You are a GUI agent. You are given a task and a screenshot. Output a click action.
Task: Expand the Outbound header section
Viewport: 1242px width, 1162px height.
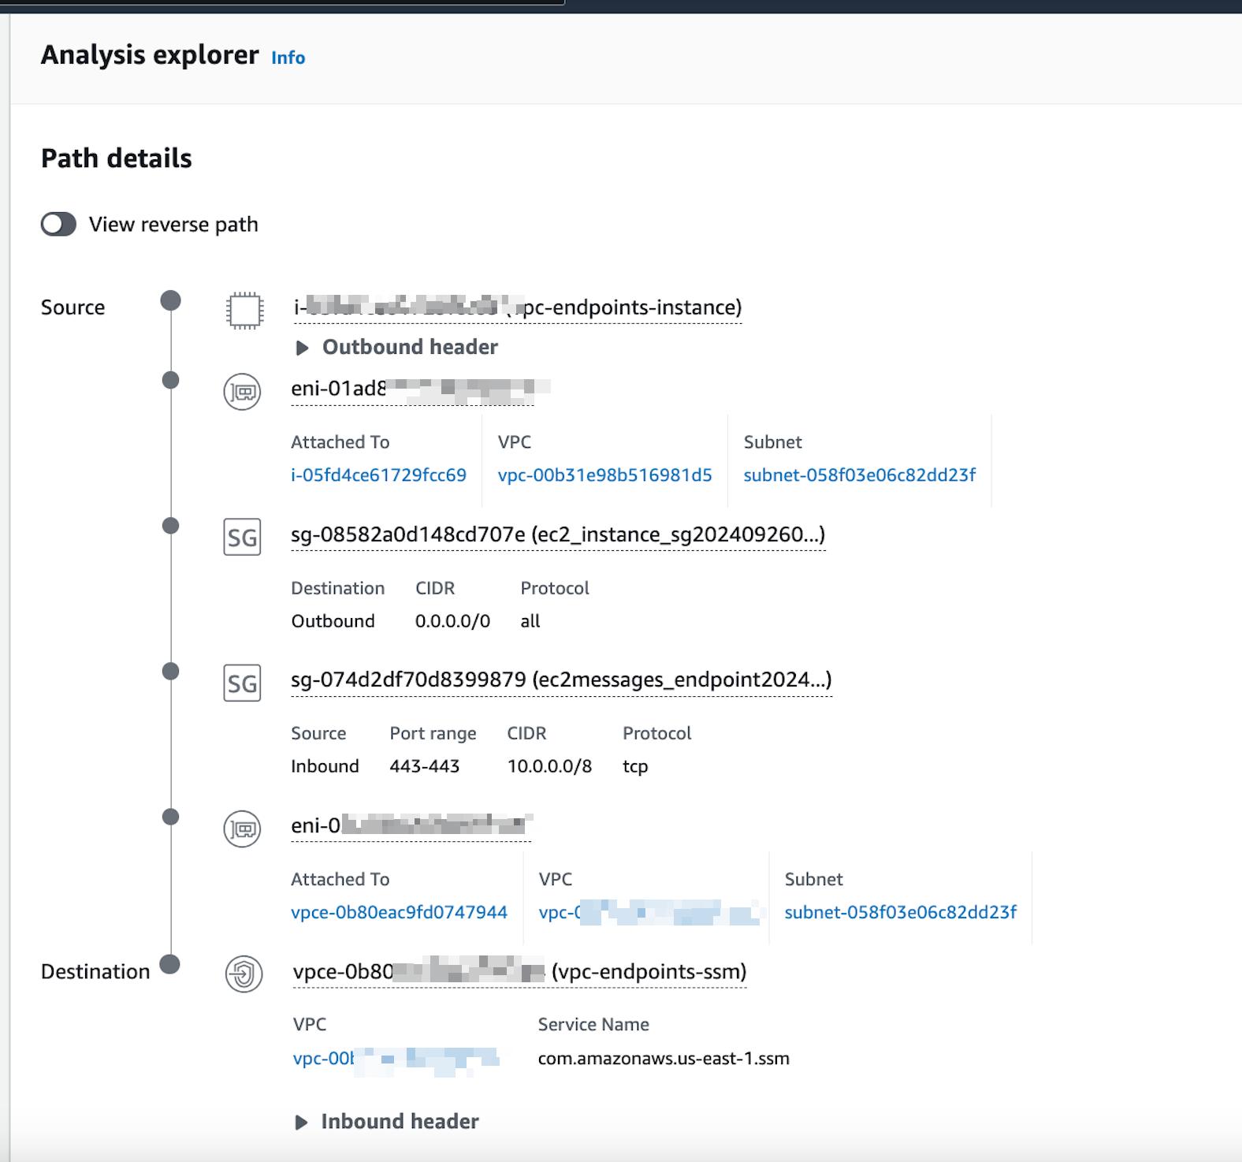(302, 348)
